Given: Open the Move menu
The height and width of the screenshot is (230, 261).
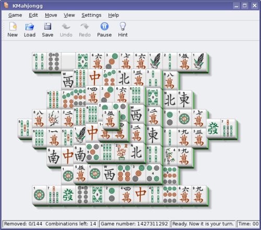Looking at the screenshot, I should 51,15.
